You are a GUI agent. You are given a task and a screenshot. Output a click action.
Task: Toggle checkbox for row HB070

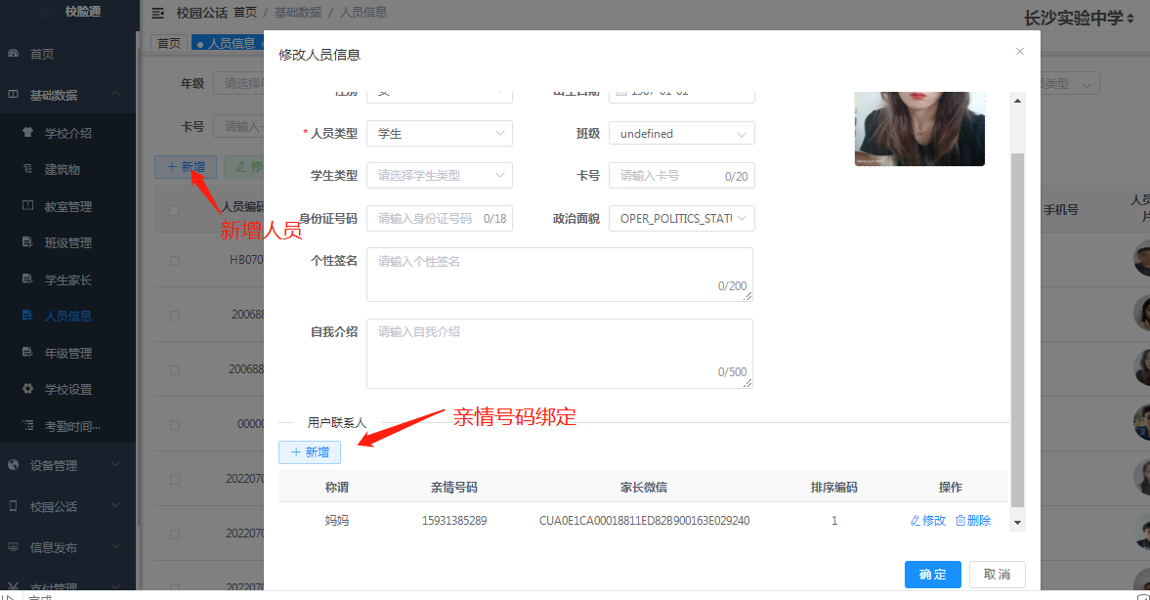pos(175,260)
